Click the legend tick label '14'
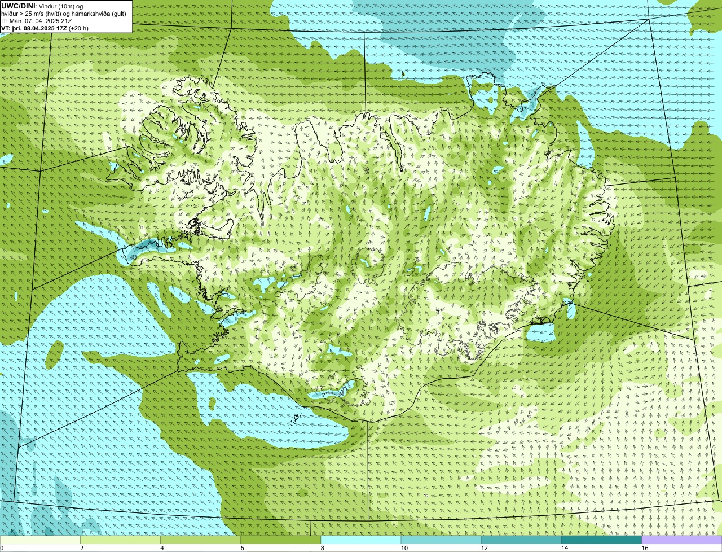The image size is (722, 552). pyautogui.click(x=565, y=548)
